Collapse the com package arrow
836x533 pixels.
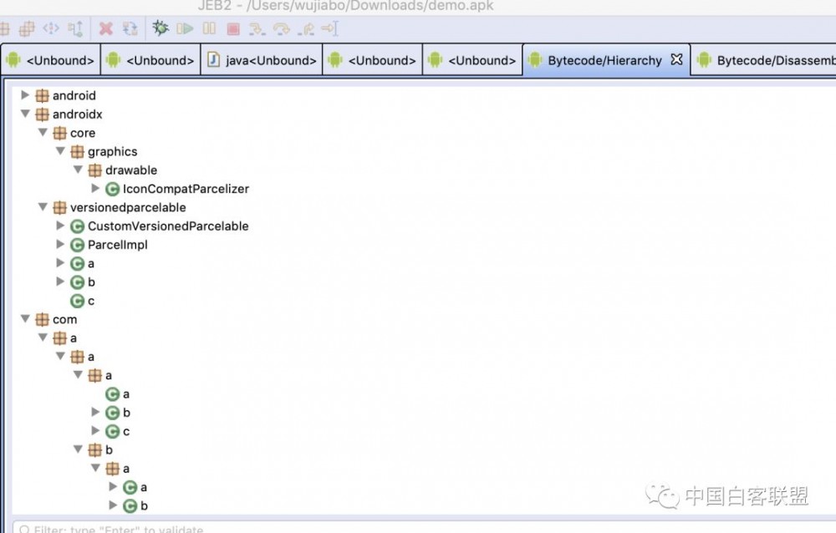click(x=25, y=319)
